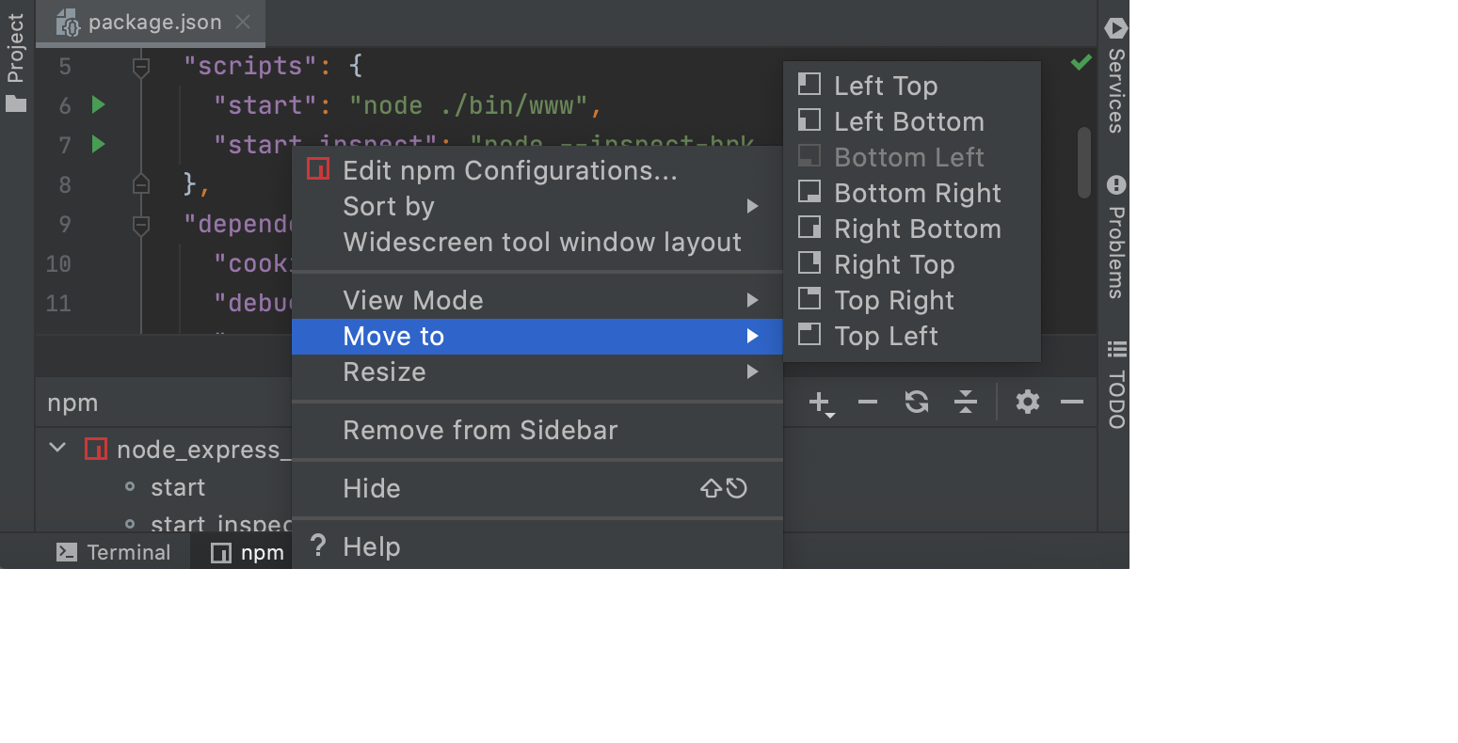Click the Help question mark icon
This screenshot has width=1458, height=743.
coord(318,545)
